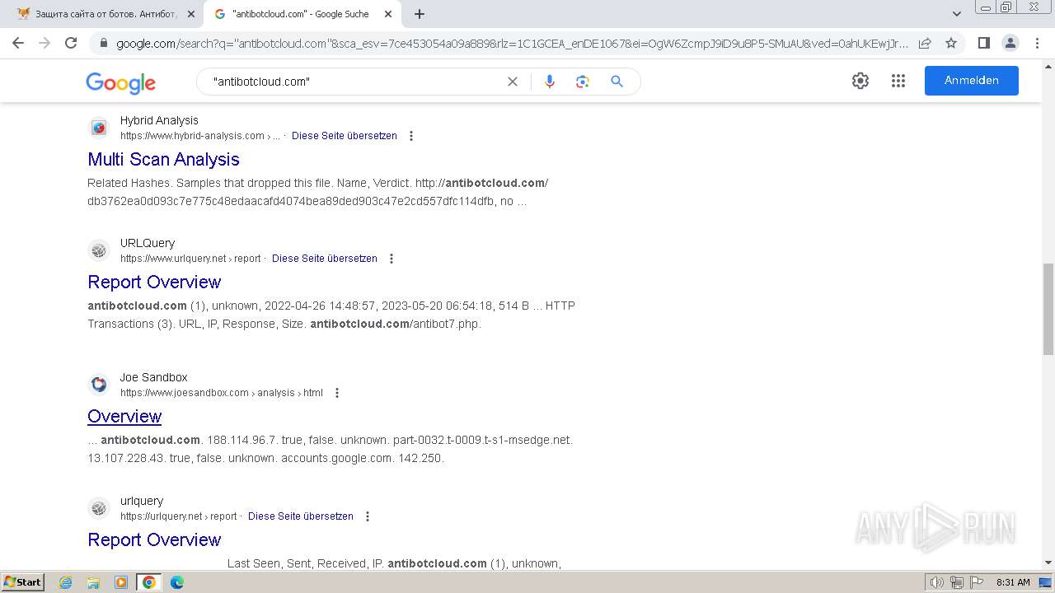Click the Hybrid Analysis site name
Screen dimensions: 1055x593
coord(159,120)
